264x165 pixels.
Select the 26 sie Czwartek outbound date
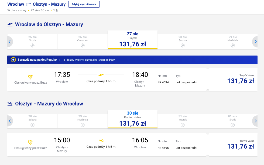tap(83, 42)
